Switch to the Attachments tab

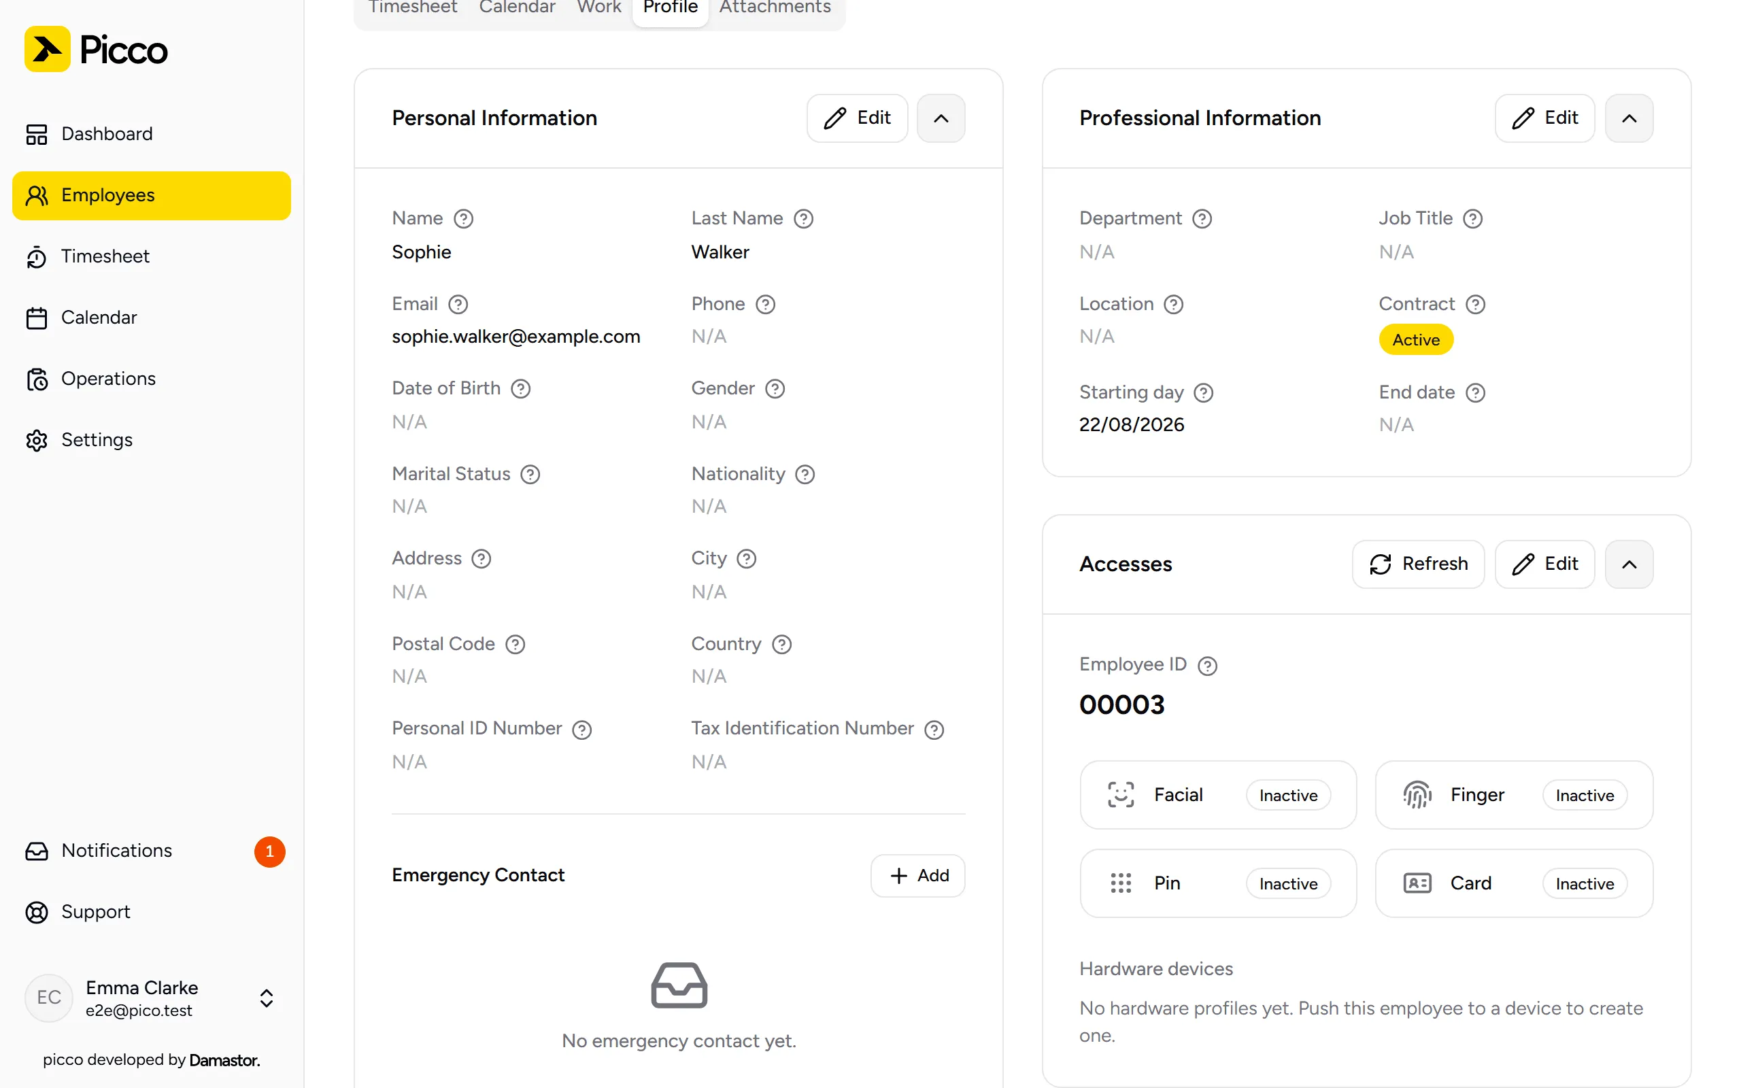pos(774,7)
